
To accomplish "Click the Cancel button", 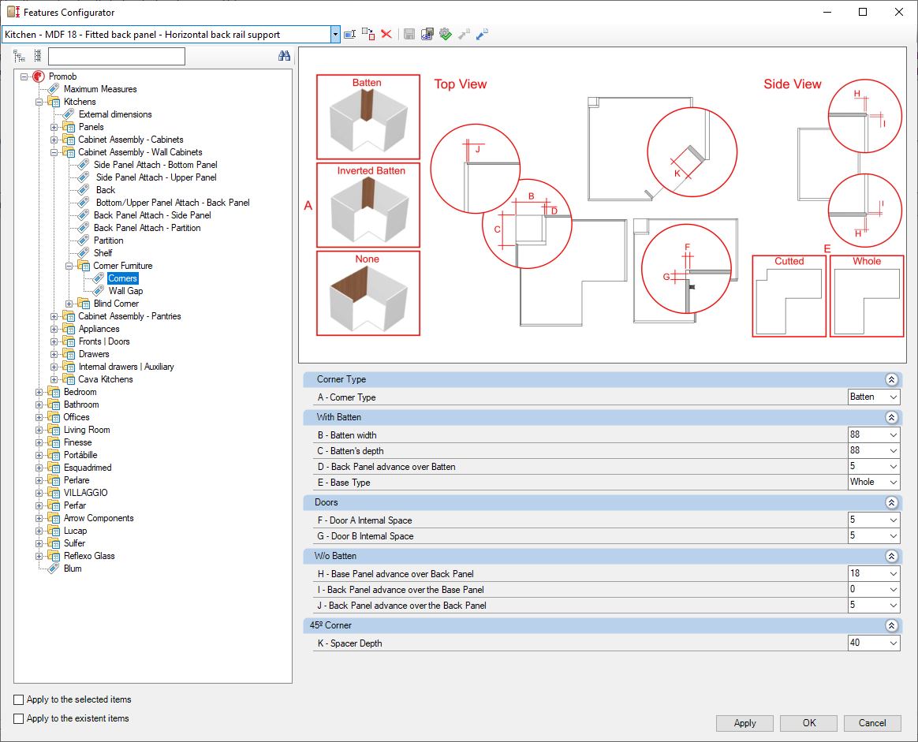I will [x=872, y=723].
